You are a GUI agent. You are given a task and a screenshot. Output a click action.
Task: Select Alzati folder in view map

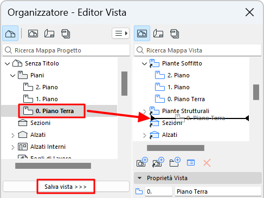pyautogui.click(x=170, y=135)
